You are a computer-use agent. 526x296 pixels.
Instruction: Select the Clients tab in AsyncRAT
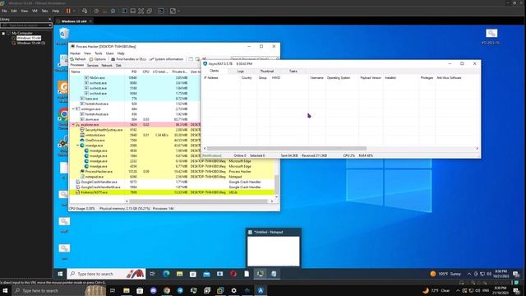pyautogui.click(x=214, y=71)
